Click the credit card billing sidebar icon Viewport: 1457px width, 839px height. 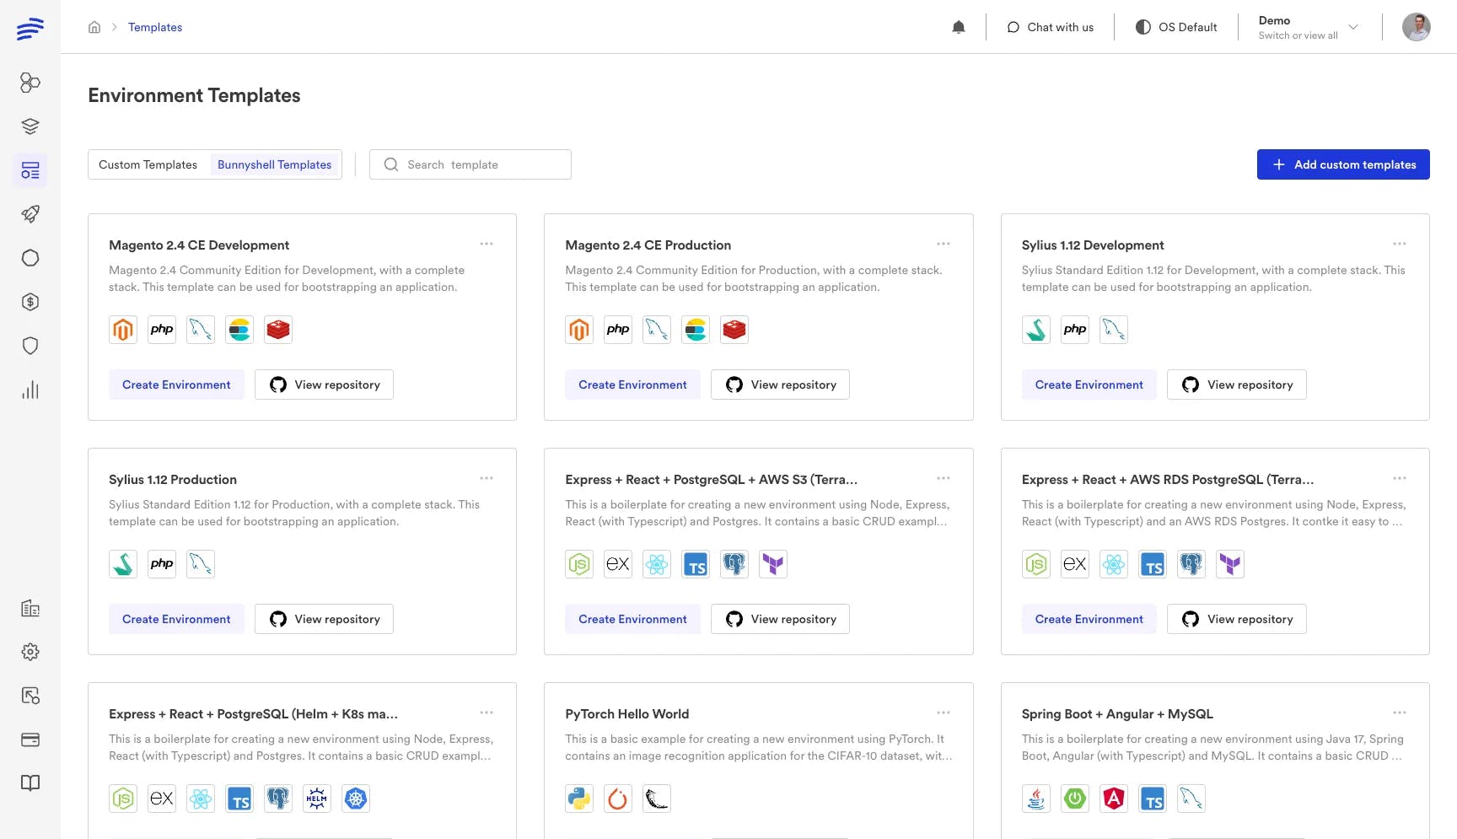click(x=30, y=740)
